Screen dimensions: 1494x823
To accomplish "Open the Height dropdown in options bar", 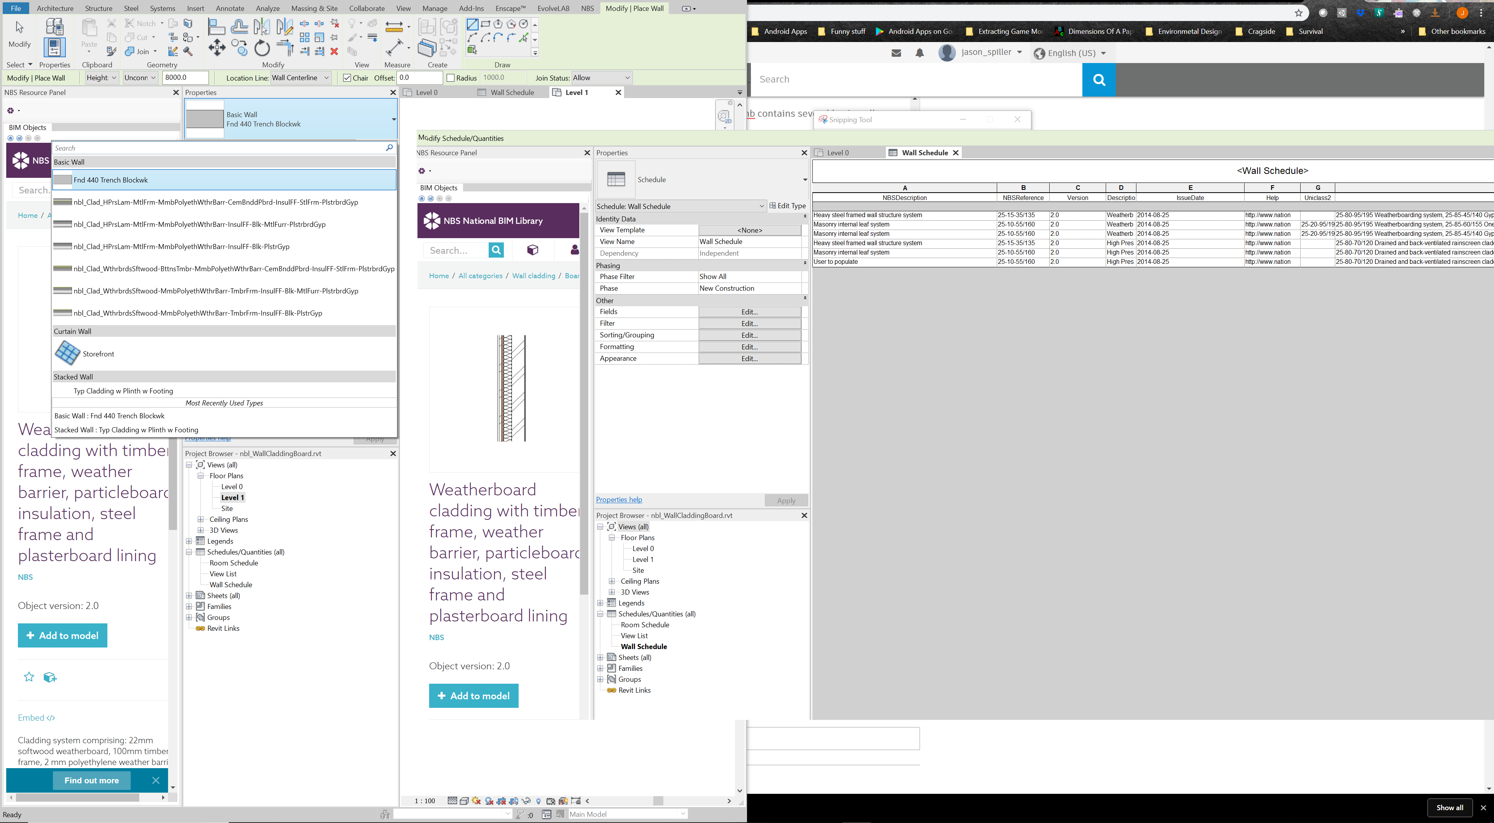I will 102,78.
